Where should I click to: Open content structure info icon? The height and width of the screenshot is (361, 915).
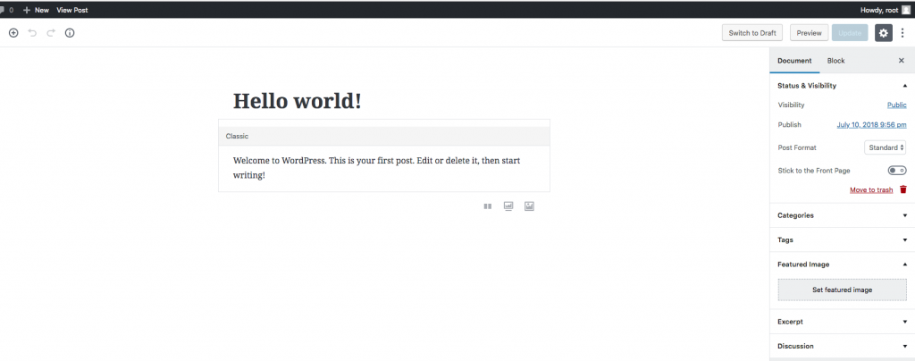[70, 33]
